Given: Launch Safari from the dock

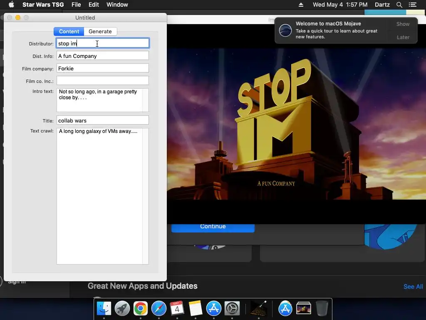Looking at the screenshot, I should click(159, 309).
